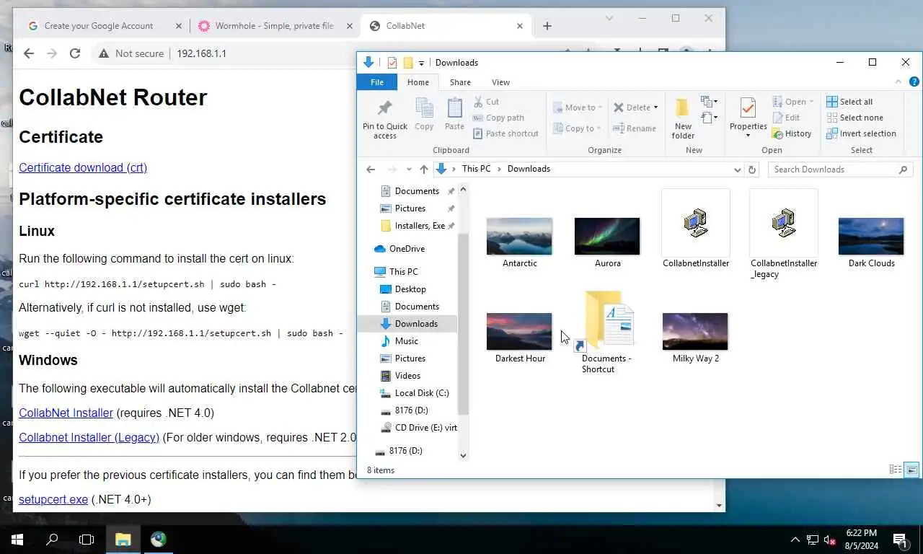923x554 pixels.
Task: Expand the Delete dropdown arrow
Action: [x=655, y=107]
